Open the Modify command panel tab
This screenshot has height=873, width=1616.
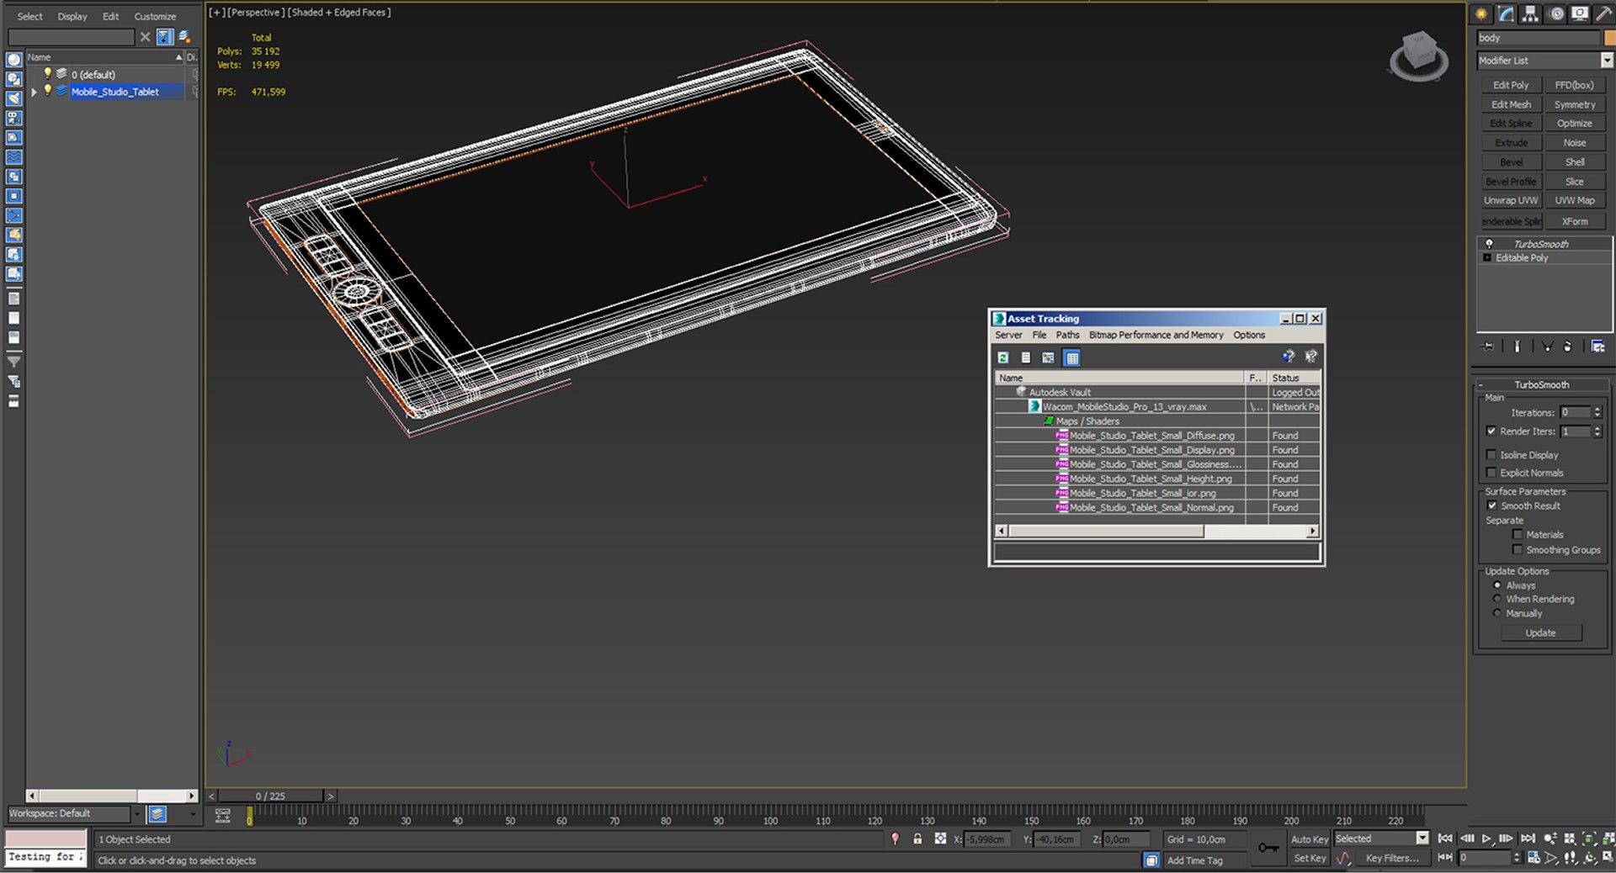coord(1506,13)
